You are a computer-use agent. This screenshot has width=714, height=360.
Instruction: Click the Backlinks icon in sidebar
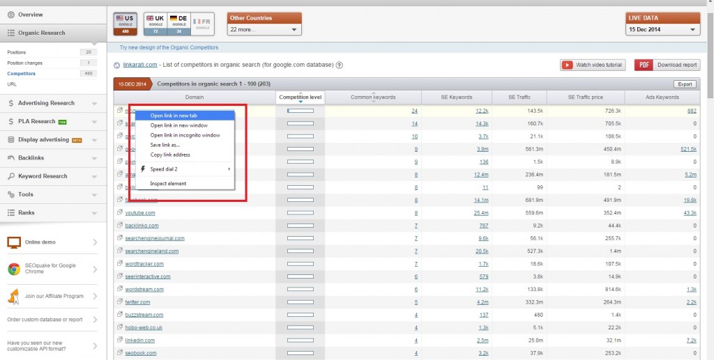pos(11,158)
